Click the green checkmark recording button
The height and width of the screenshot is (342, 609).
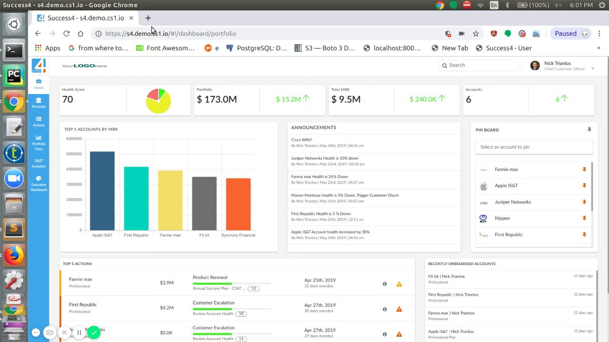[x=94, y=332]
